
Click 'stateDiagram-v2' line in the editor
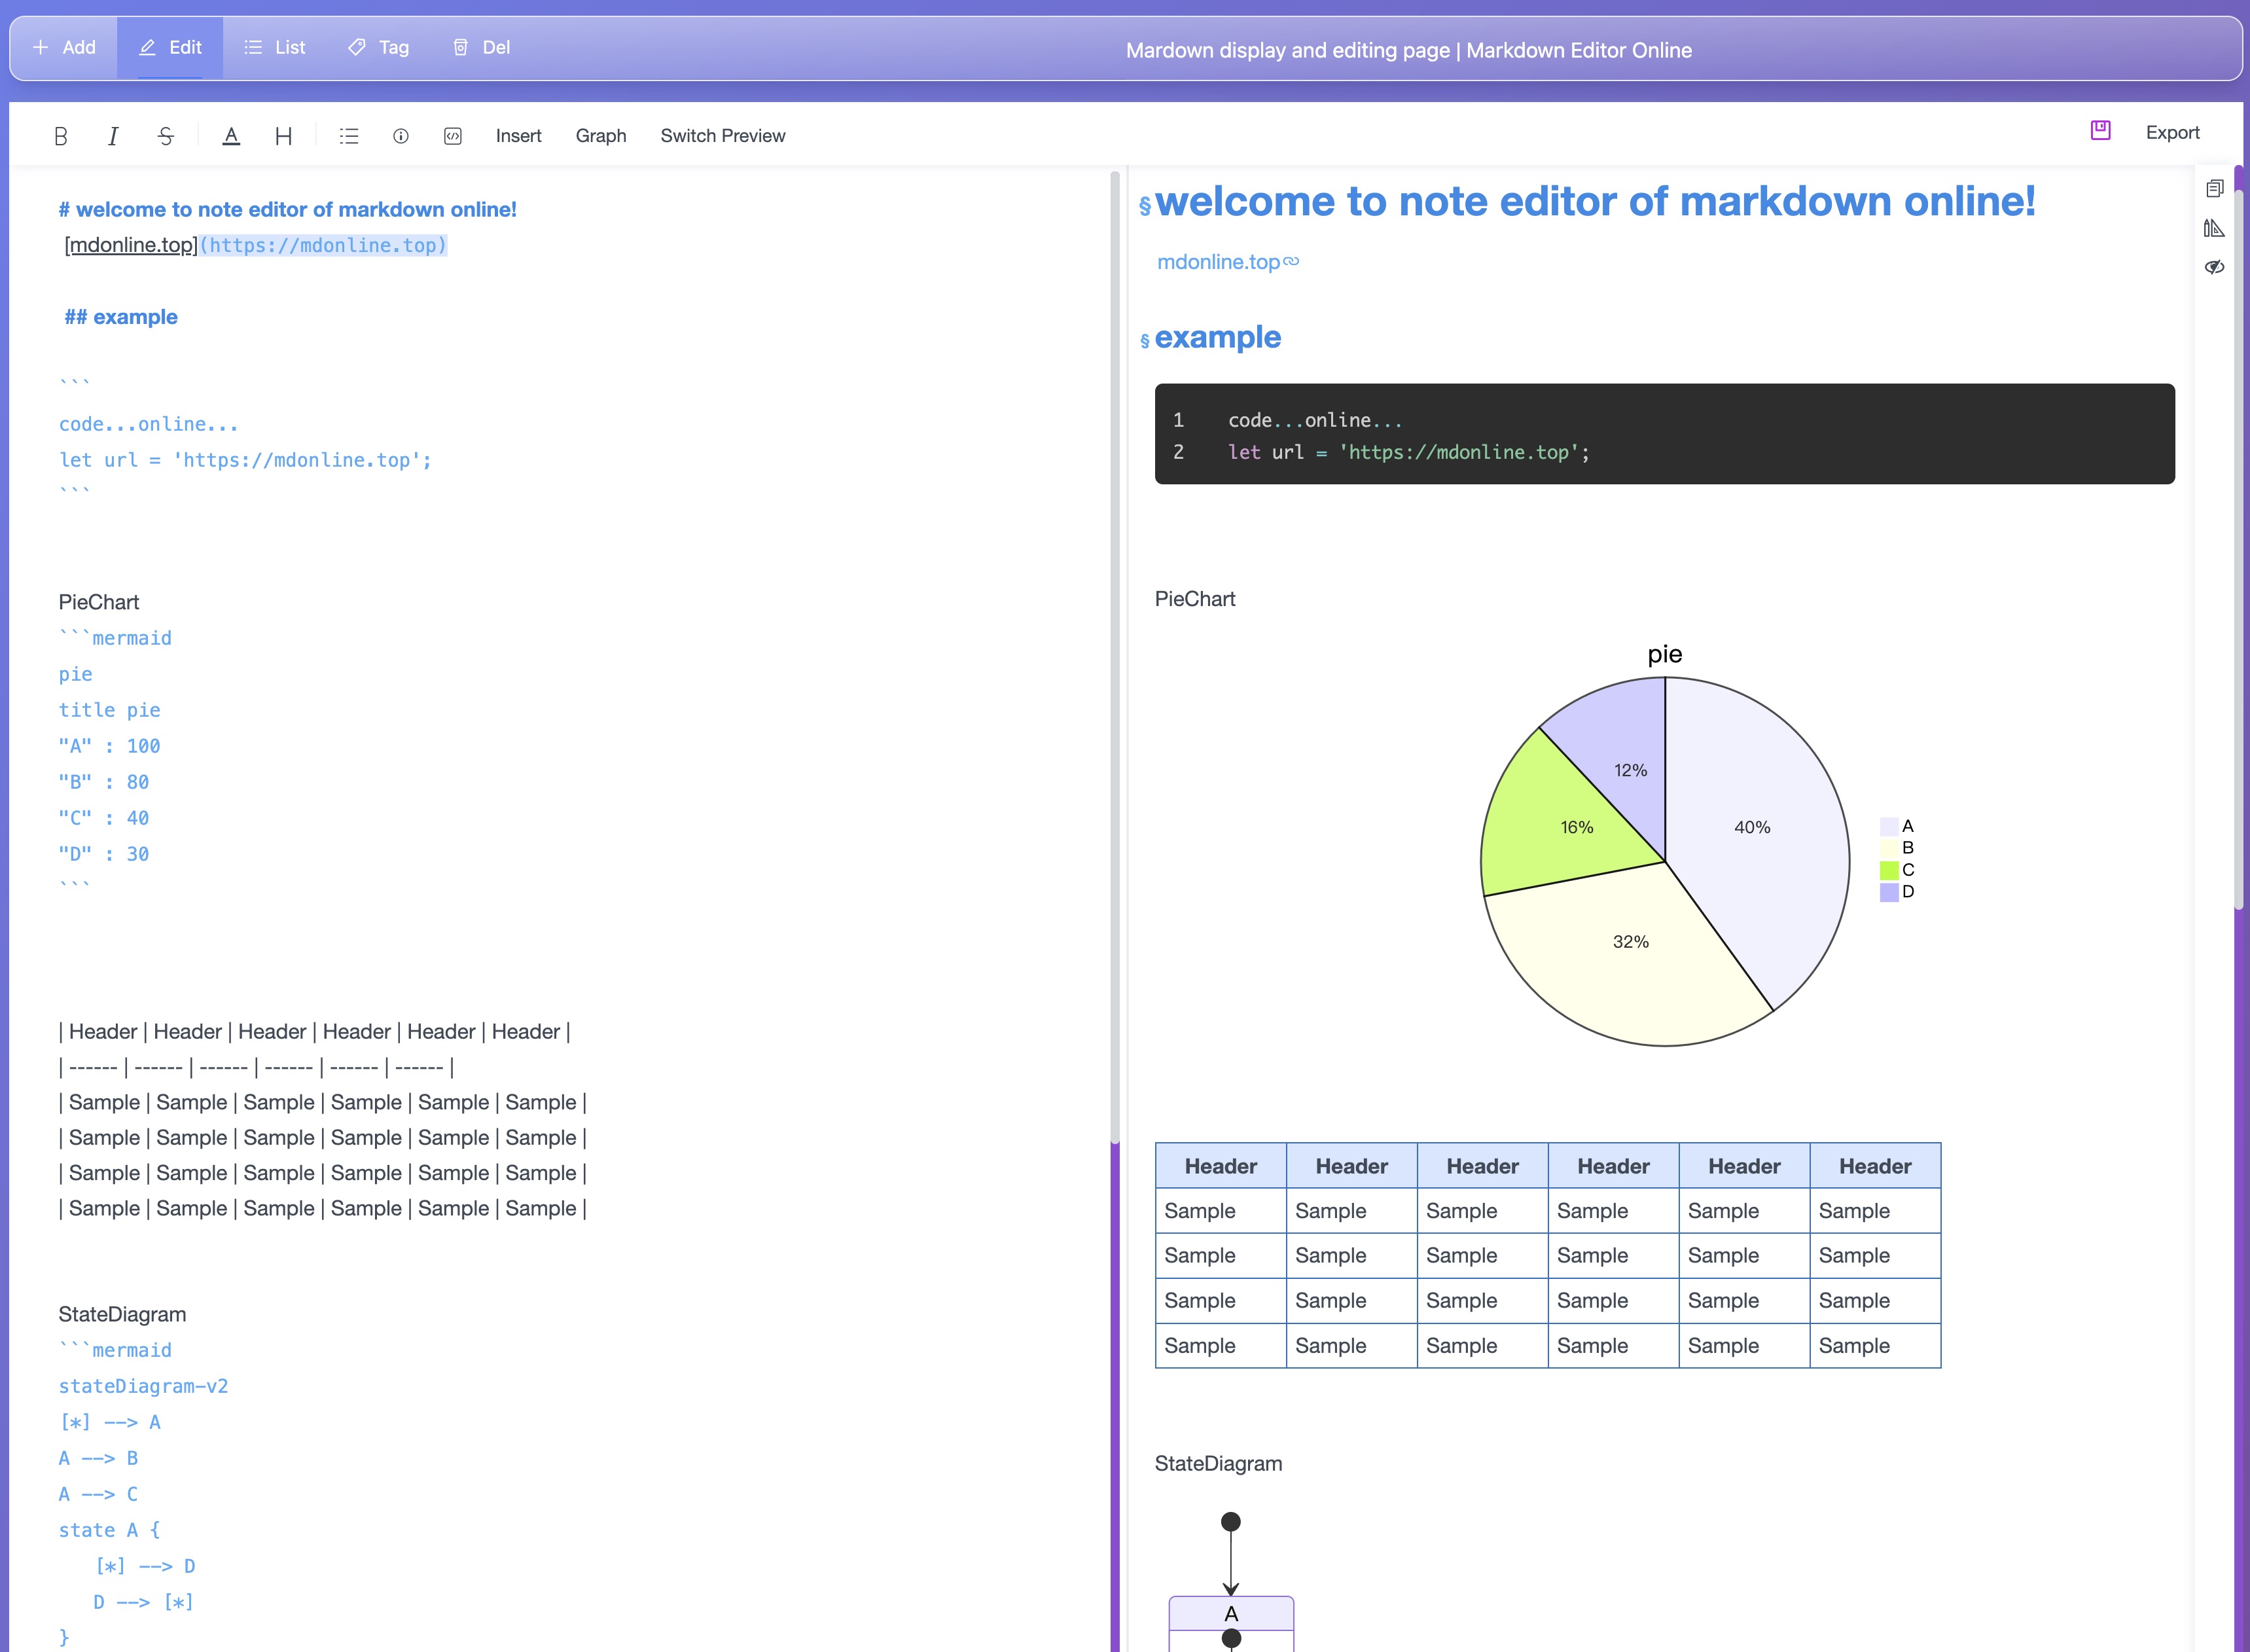143,1386
